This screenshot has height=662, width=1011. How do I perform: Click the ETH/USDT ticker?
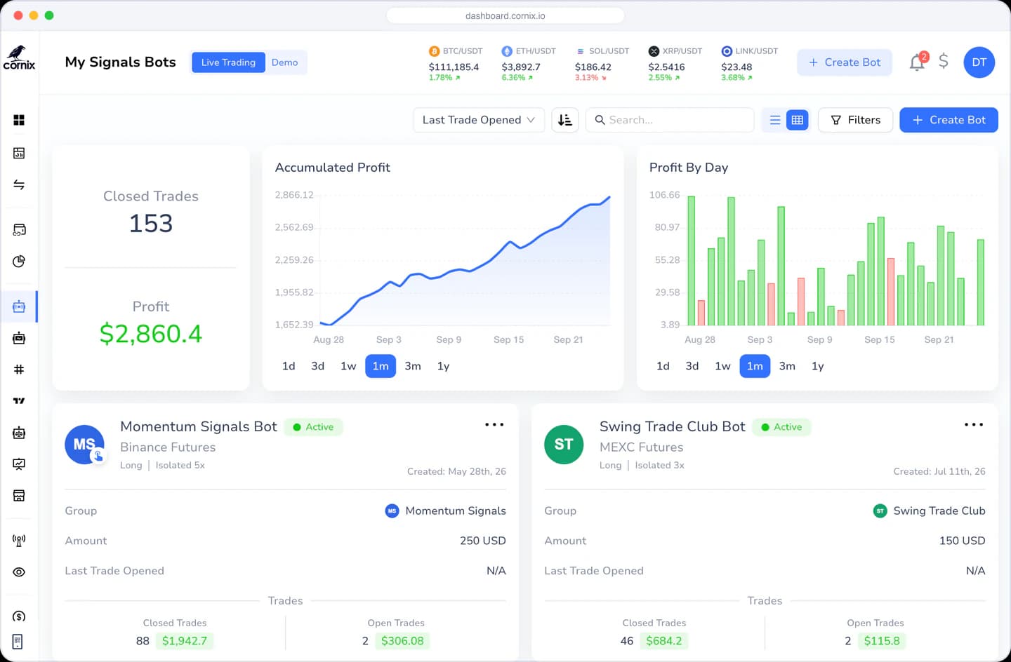point(528,64)
